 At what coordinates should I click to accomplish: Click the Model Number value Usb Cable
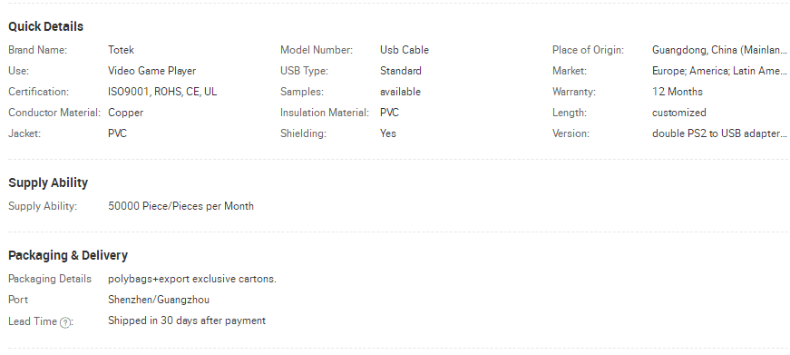pos(405,50)
